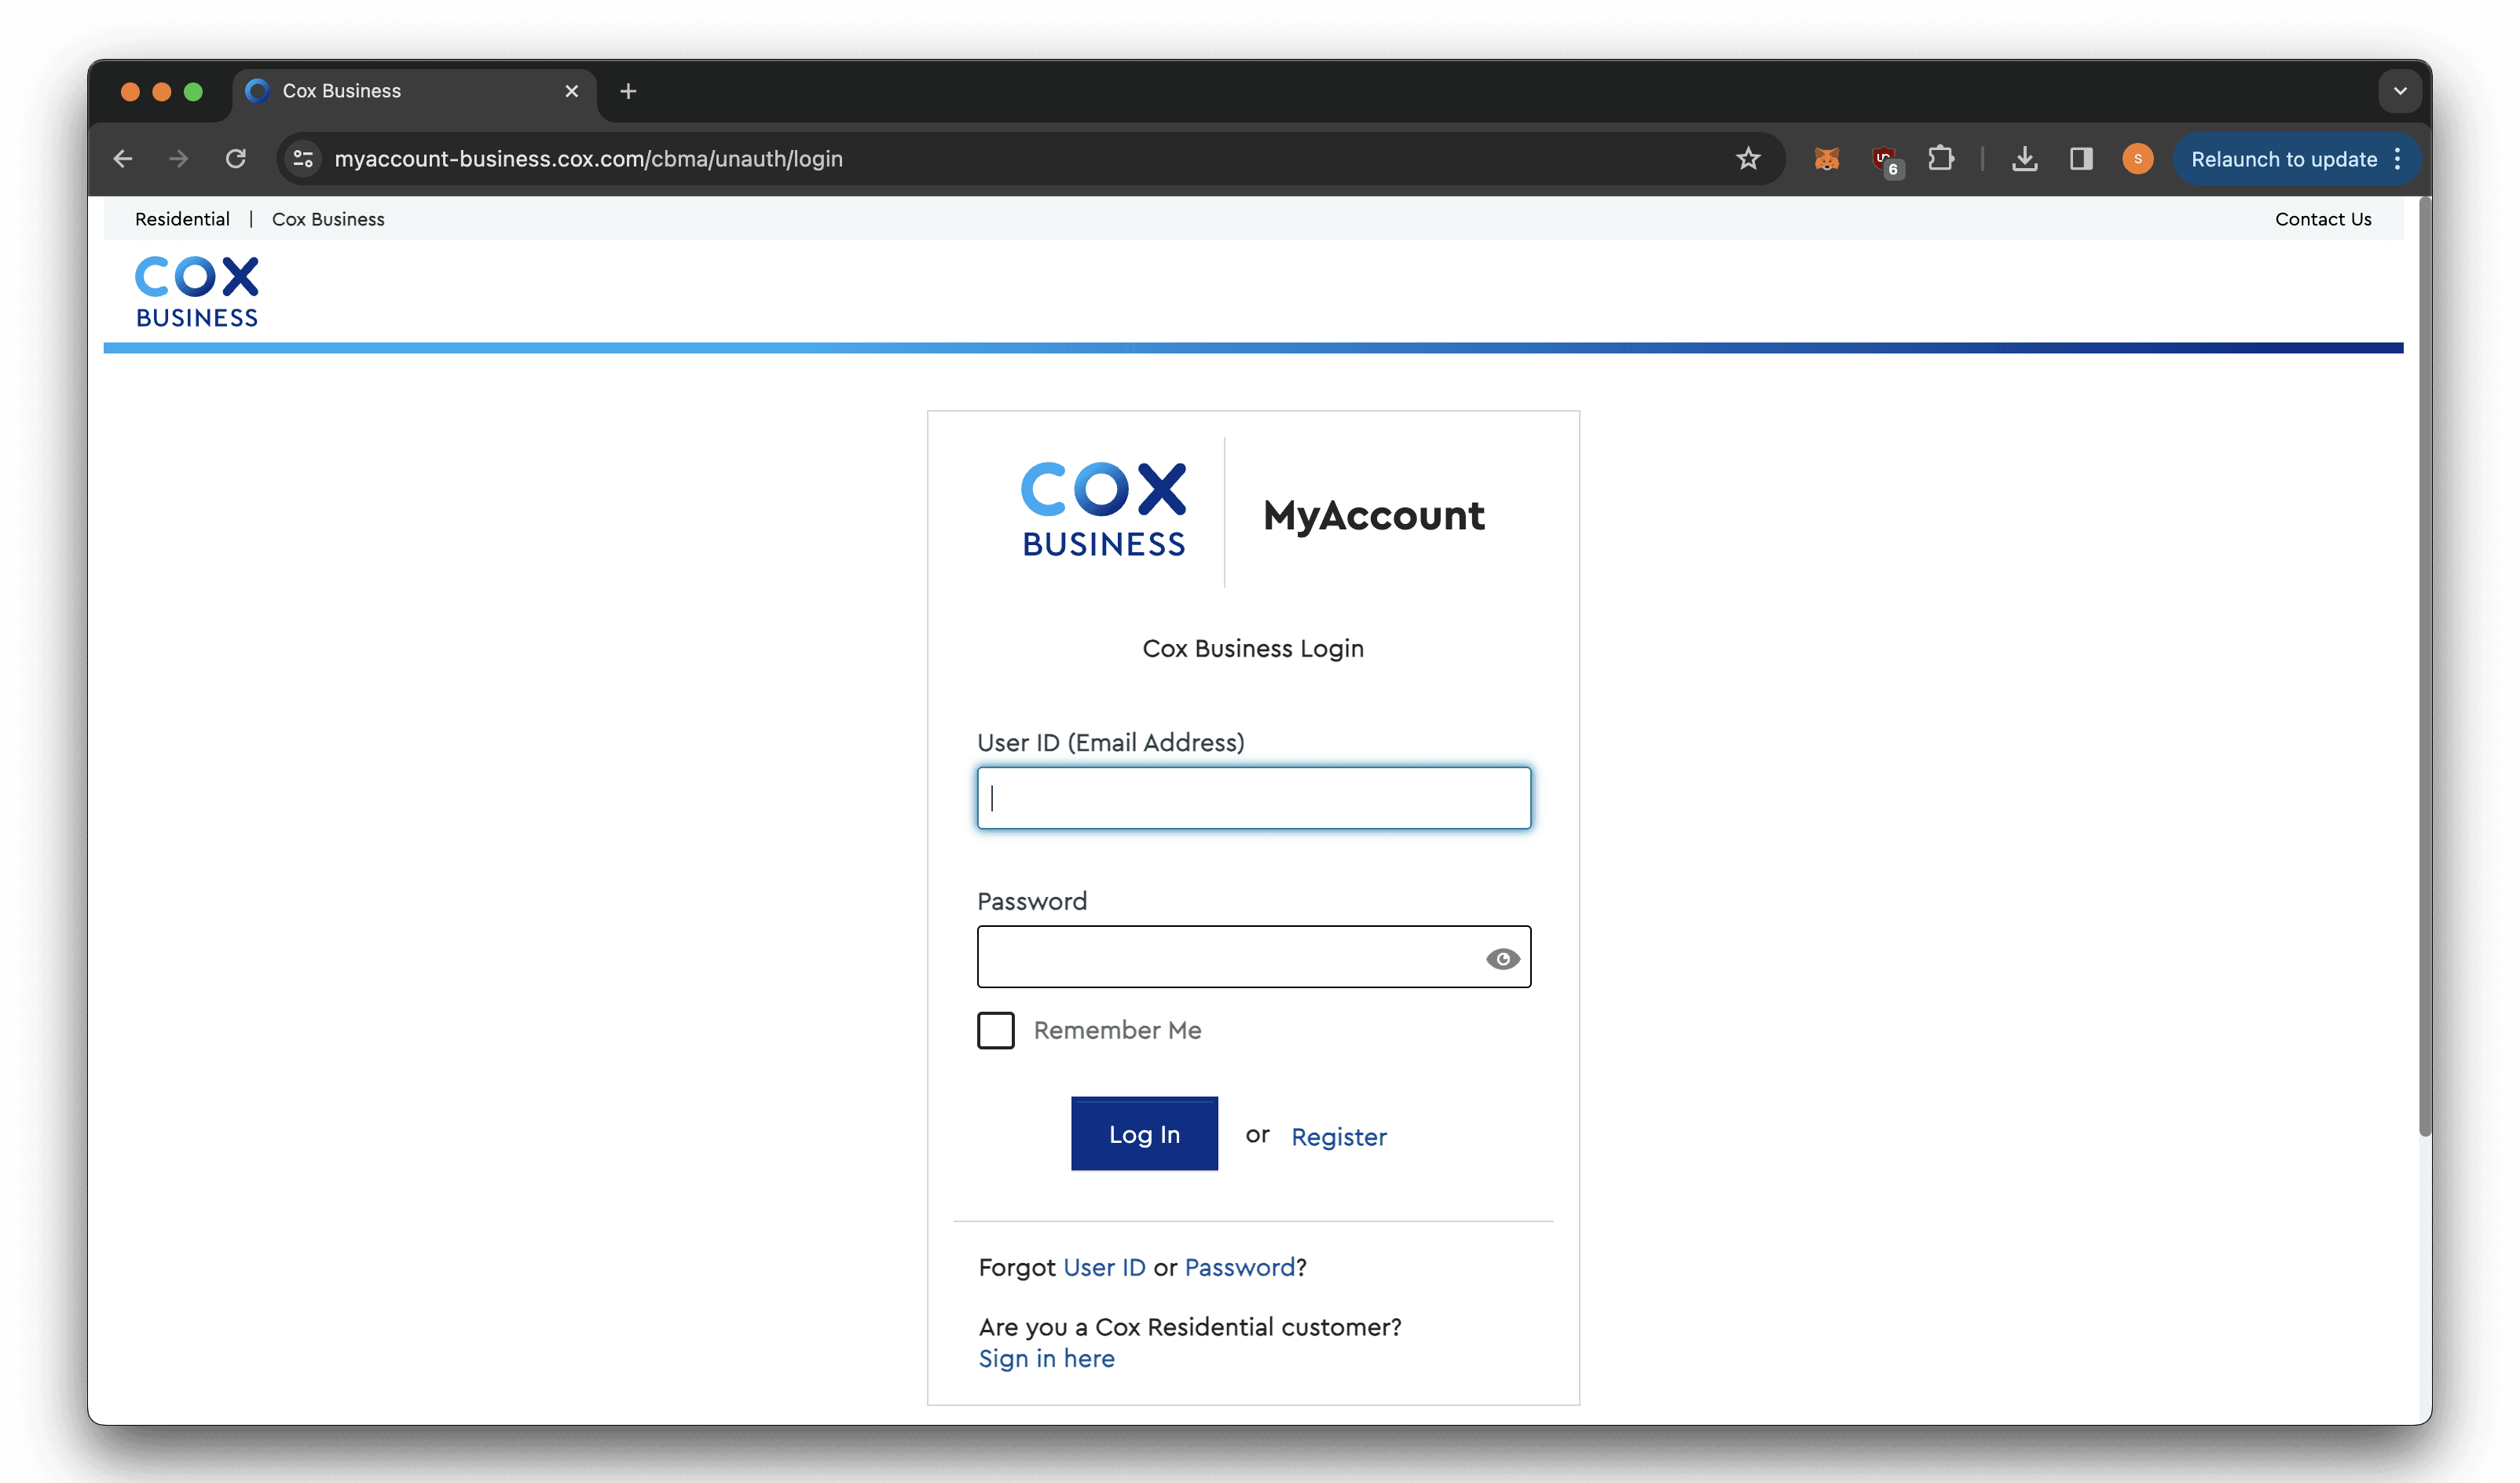
Task: Expand the tab search dropdown arrow
Action: click(2399, 91)
